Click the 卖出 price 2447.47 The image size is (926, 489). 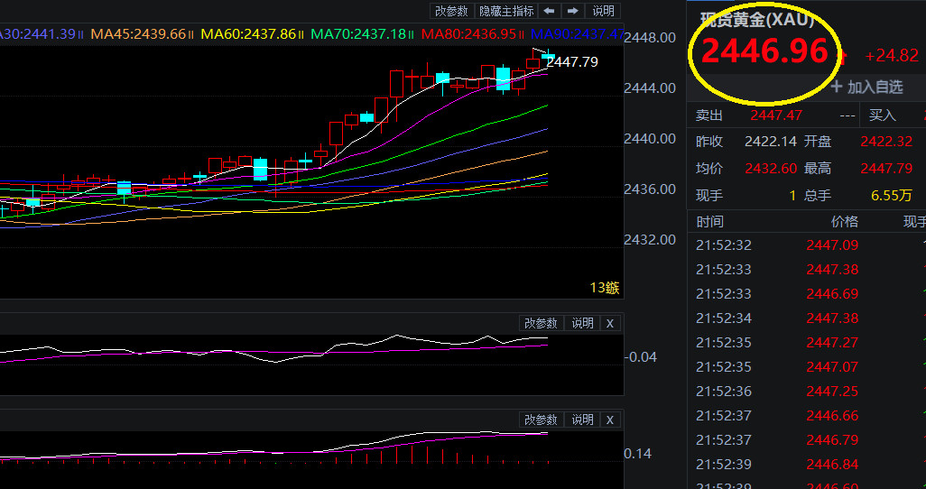(775, 115)
